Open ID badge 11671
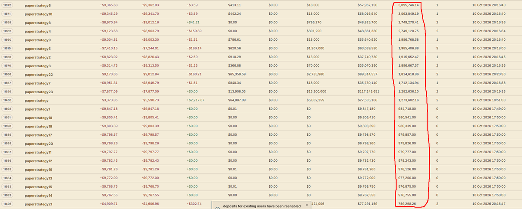The height and width of the screenshot is (209, 522). coord(7,14)
